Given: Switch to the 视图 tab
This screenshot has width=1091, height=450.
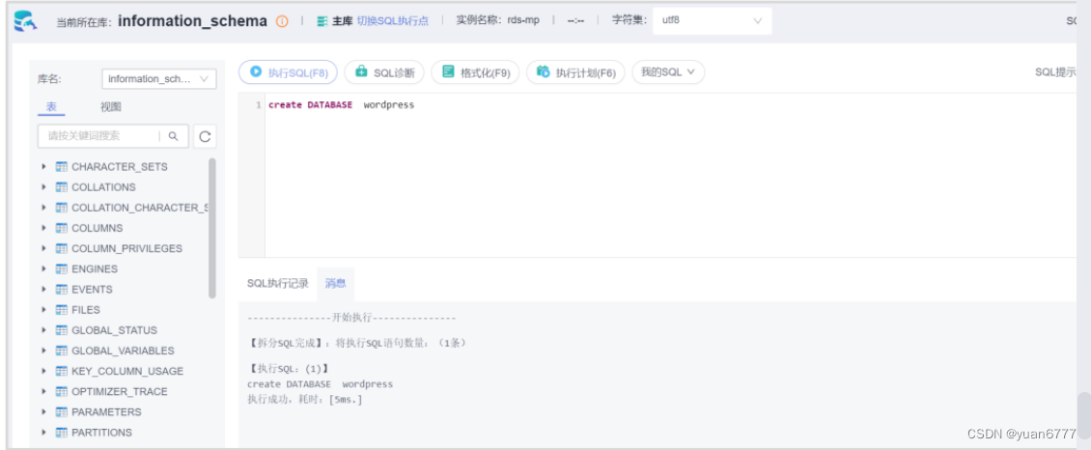Looking at the screenshot, I should click(x=111, y=107).
